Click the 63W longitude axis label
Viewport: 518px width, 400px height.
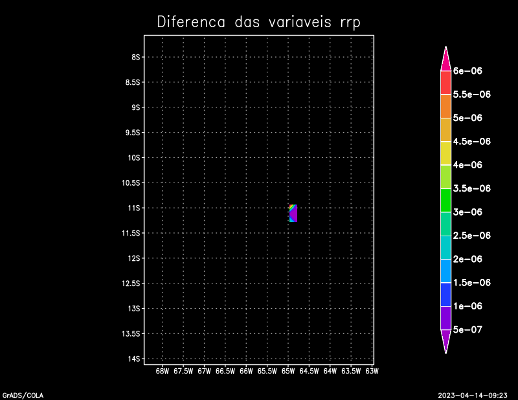pyautogui.click(x=372, y=372)
